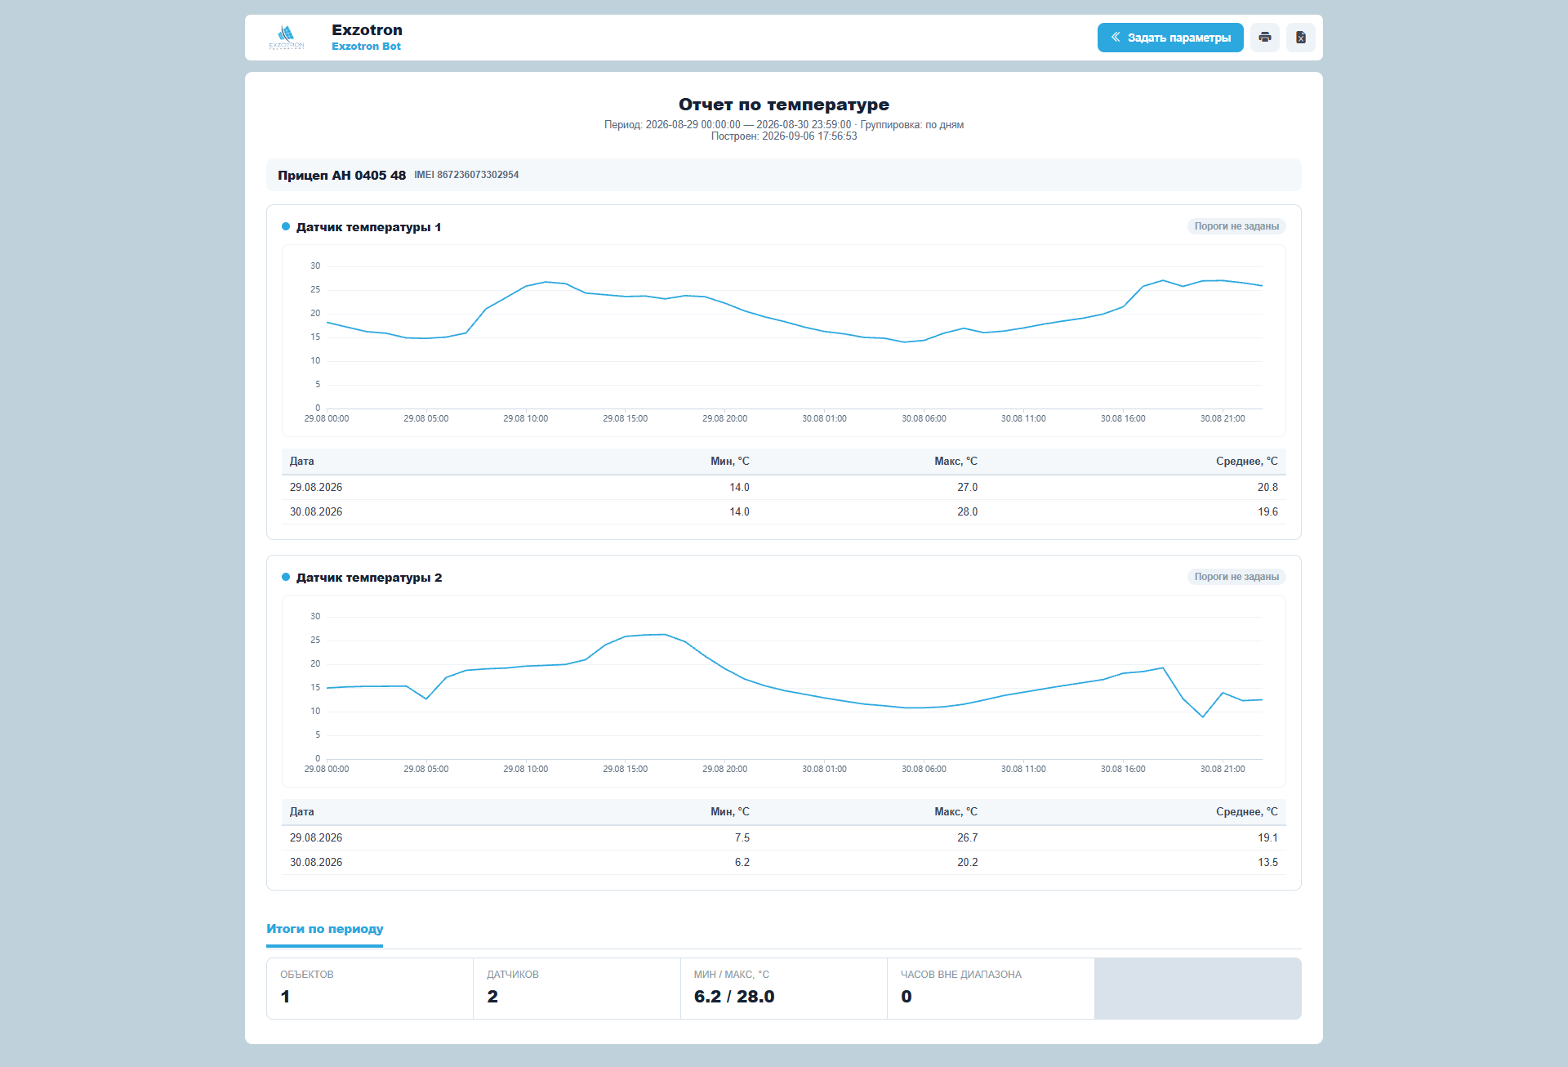Click the blue dot beside 'Датчик температуры 2'
The image size is (1568, 1067).
[286, 578]
